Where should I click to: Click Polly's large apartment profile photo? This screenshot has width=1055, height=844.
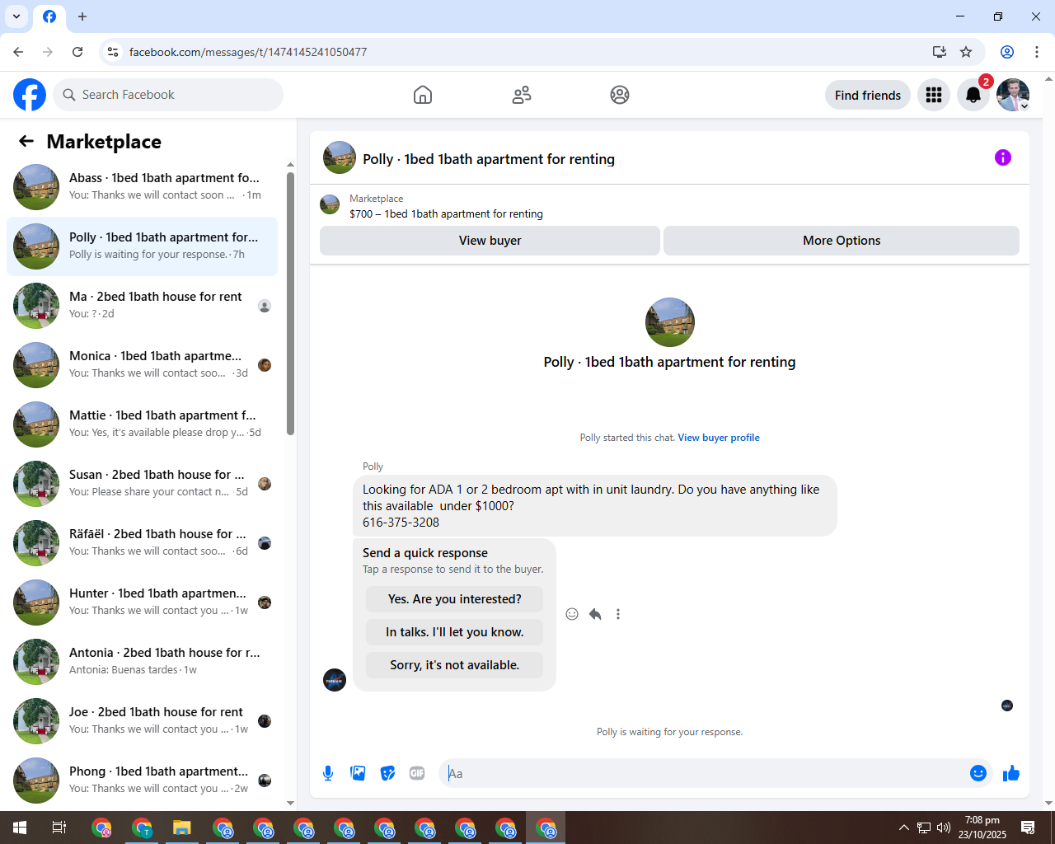coord(670,322)
